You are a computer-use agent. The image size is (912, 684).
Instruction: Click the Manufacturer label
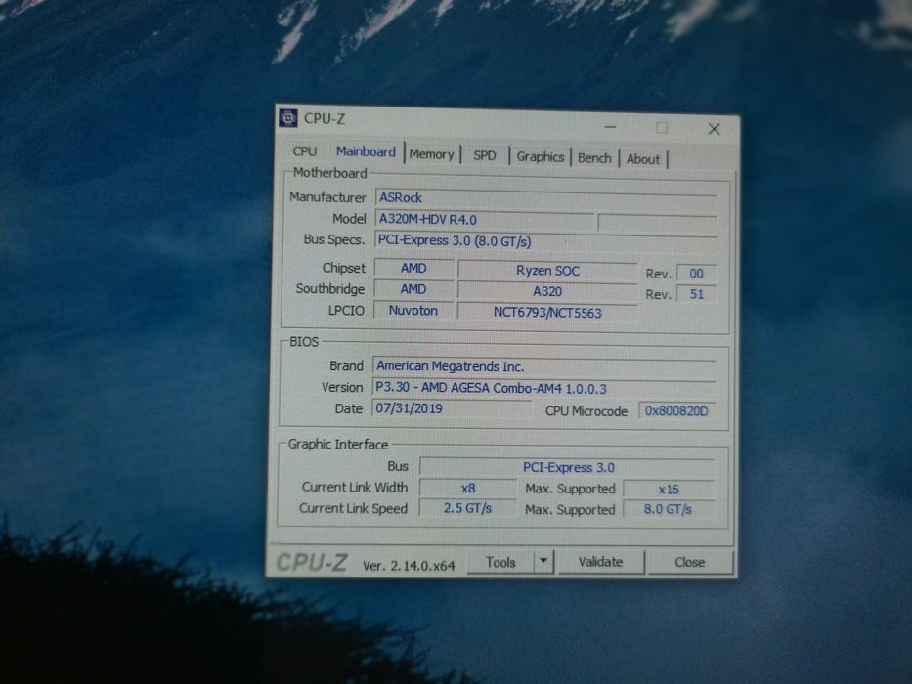(x=328, y=197)
